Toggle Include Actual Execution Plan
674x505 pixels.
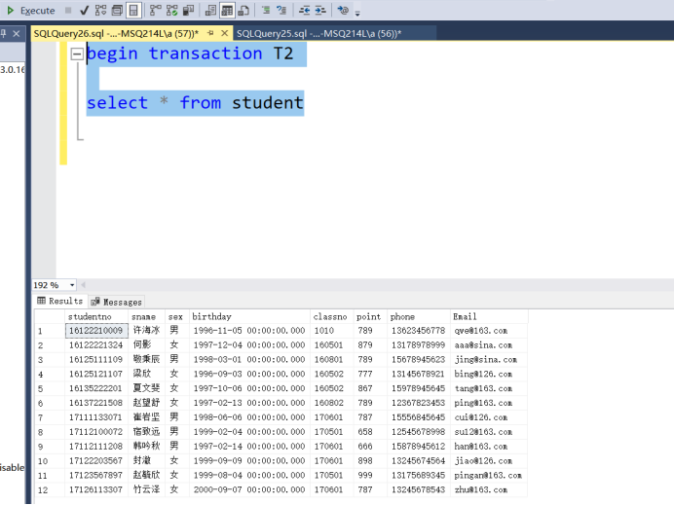point(155,11)
